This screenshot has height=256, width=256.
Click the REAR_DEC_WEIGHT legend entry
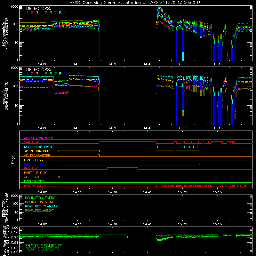pyautogui.click(x=39, y=211)
